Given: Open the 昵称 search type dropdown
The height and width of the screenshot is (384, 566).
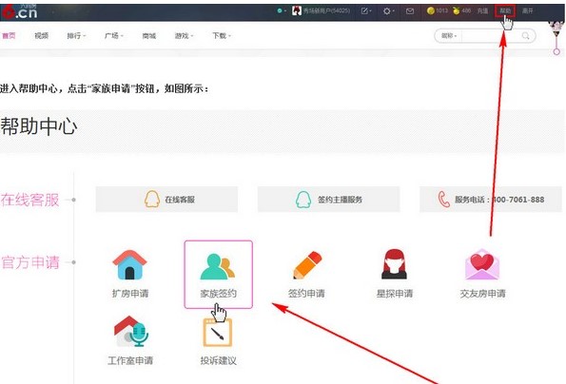Looking at the screenshot, I should pos(449,36).
